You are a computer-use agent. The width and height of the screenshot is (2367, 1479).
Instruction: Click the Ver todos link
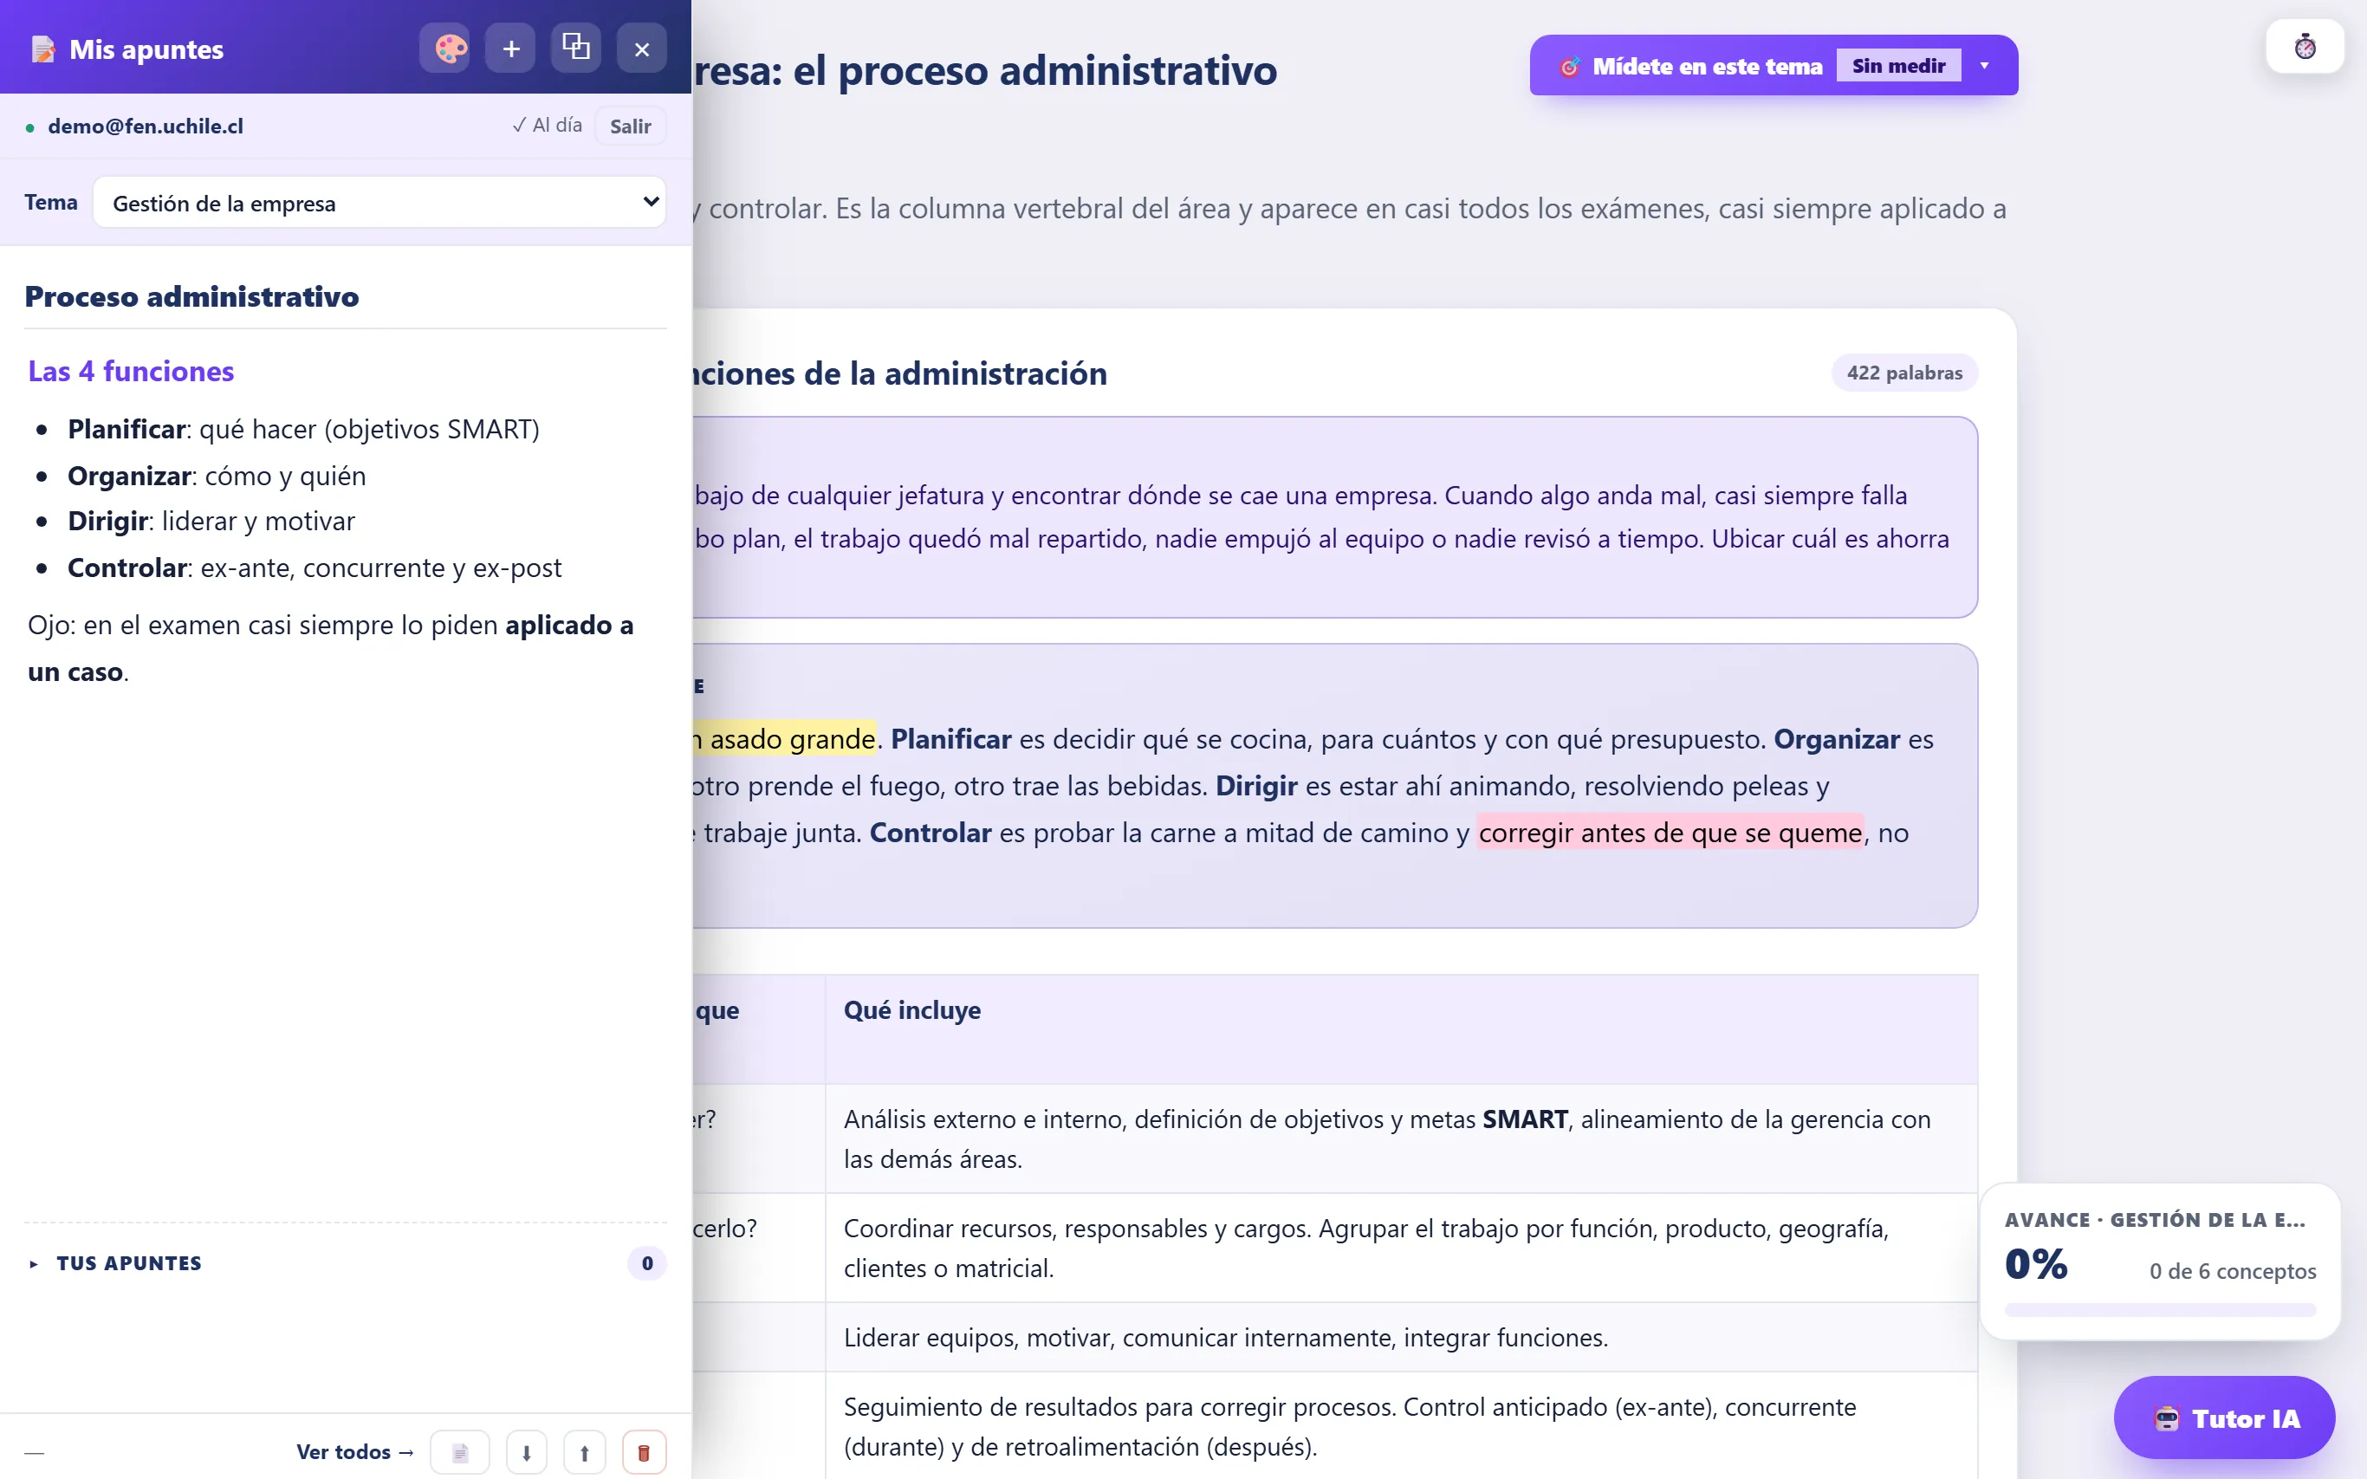click(x=355, y=1451)
